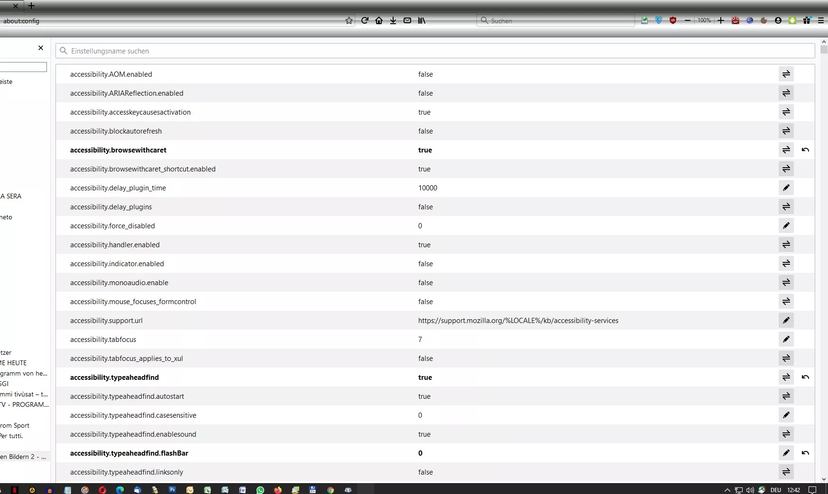This screenshot has height=494, width=828.
Task: Select the accessibility.support.url preference name
Action: [106, 321]
